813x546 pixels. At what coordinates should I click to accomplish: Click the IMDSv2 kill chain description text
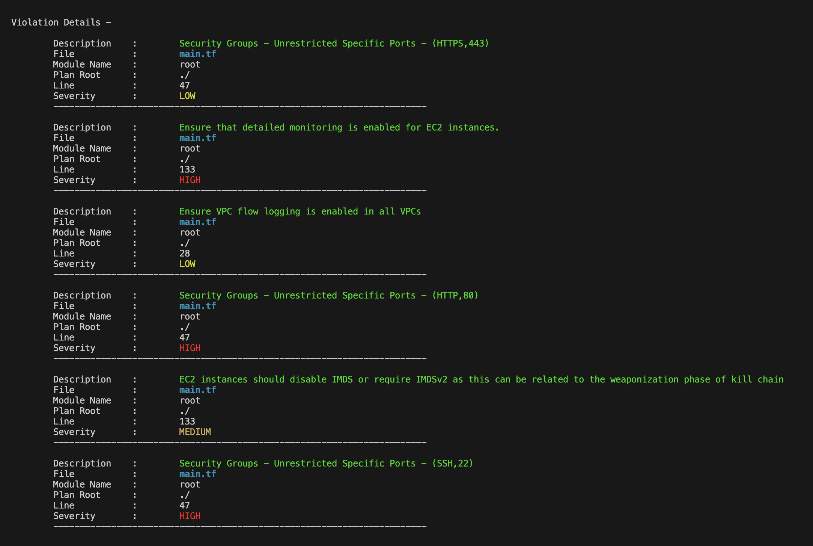click(481, 379)
